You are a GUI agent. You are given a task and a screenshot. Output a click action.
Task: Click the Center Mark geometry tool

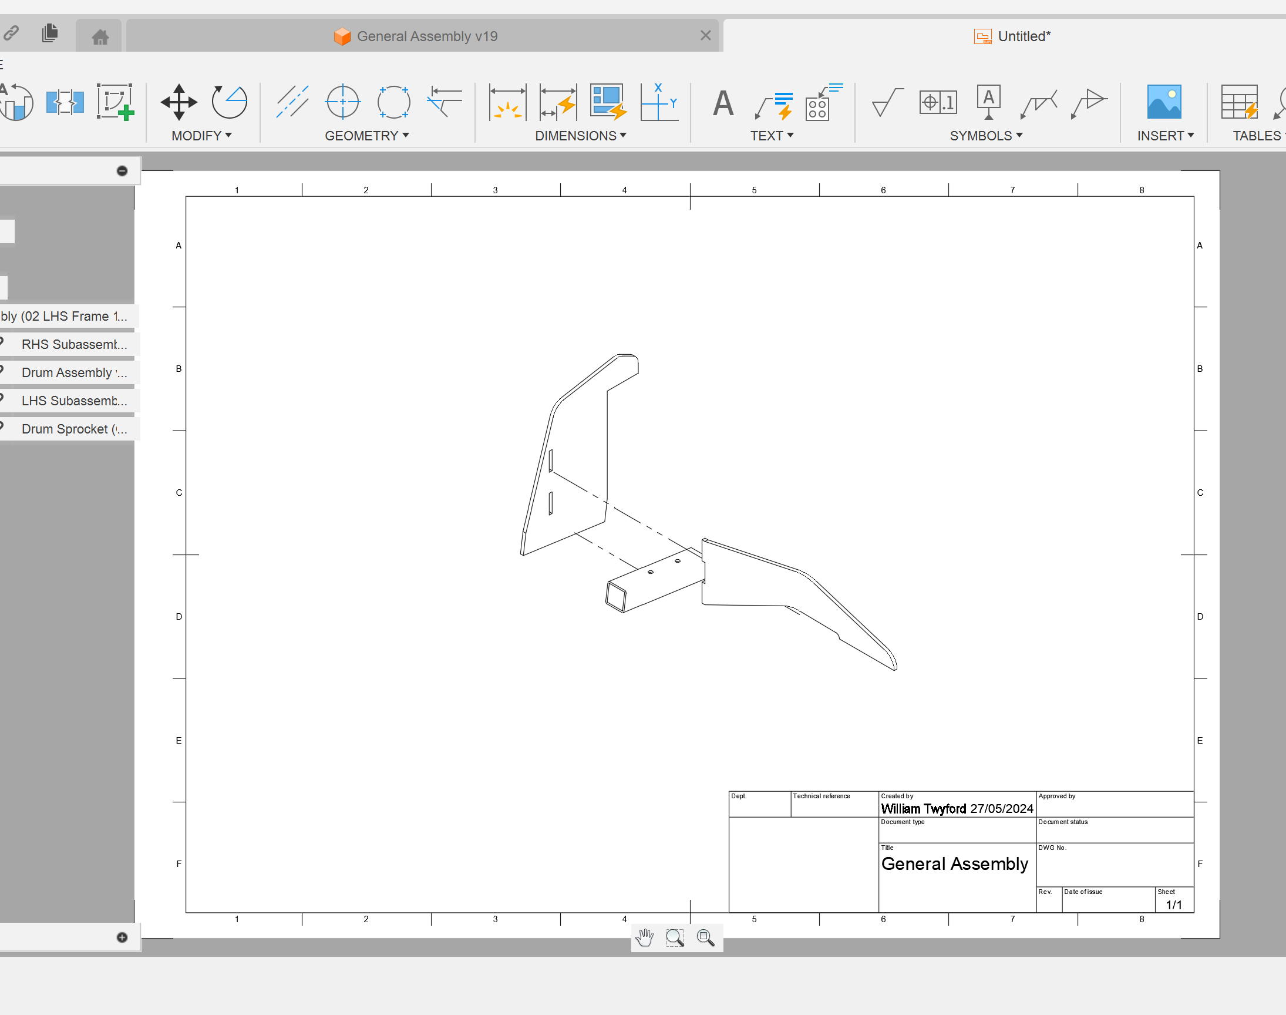coord(343,102)
